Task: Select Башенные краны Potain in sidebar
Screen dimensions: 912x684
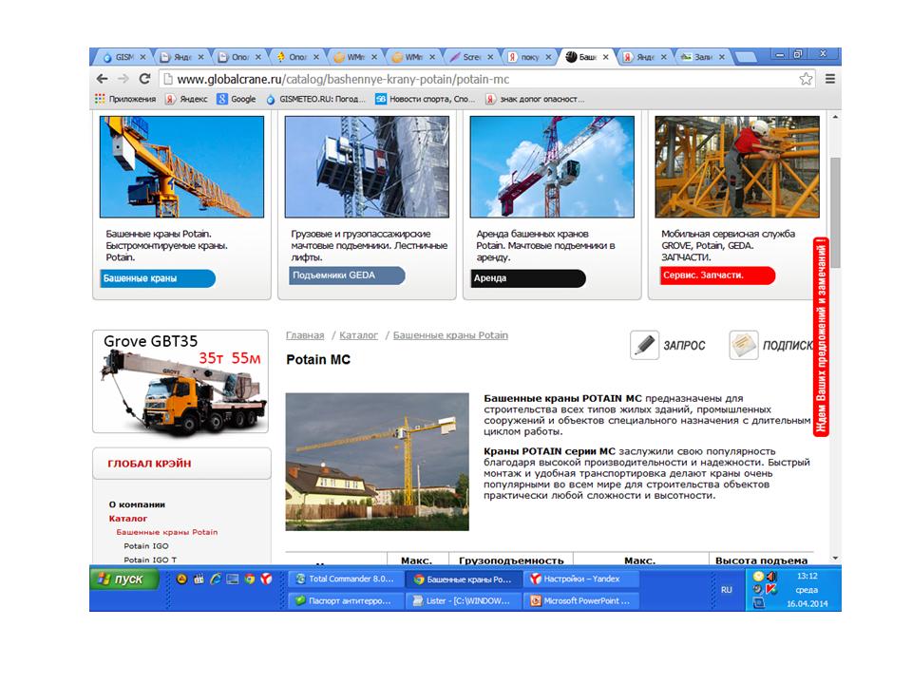Action: tap(167, 532)
